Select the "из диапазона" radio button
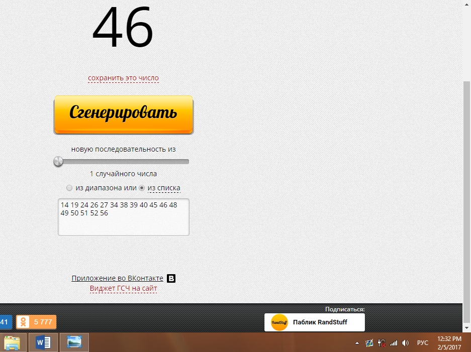 point(69,188)
